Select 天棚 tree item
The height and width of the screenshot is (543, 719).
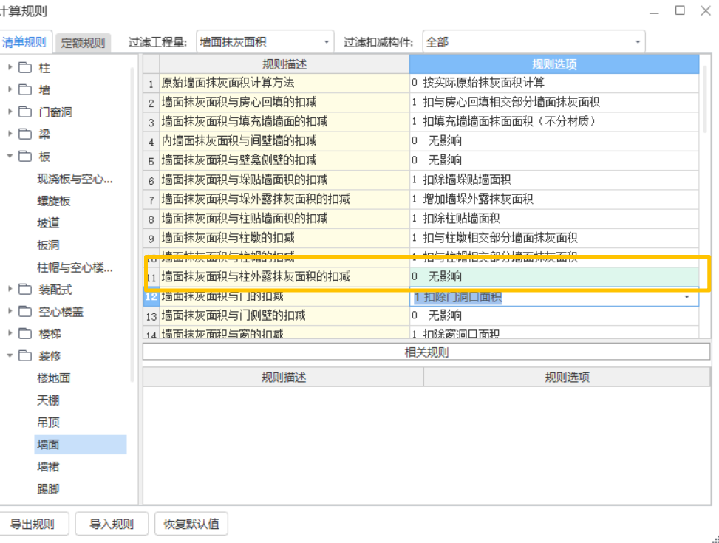48,400
